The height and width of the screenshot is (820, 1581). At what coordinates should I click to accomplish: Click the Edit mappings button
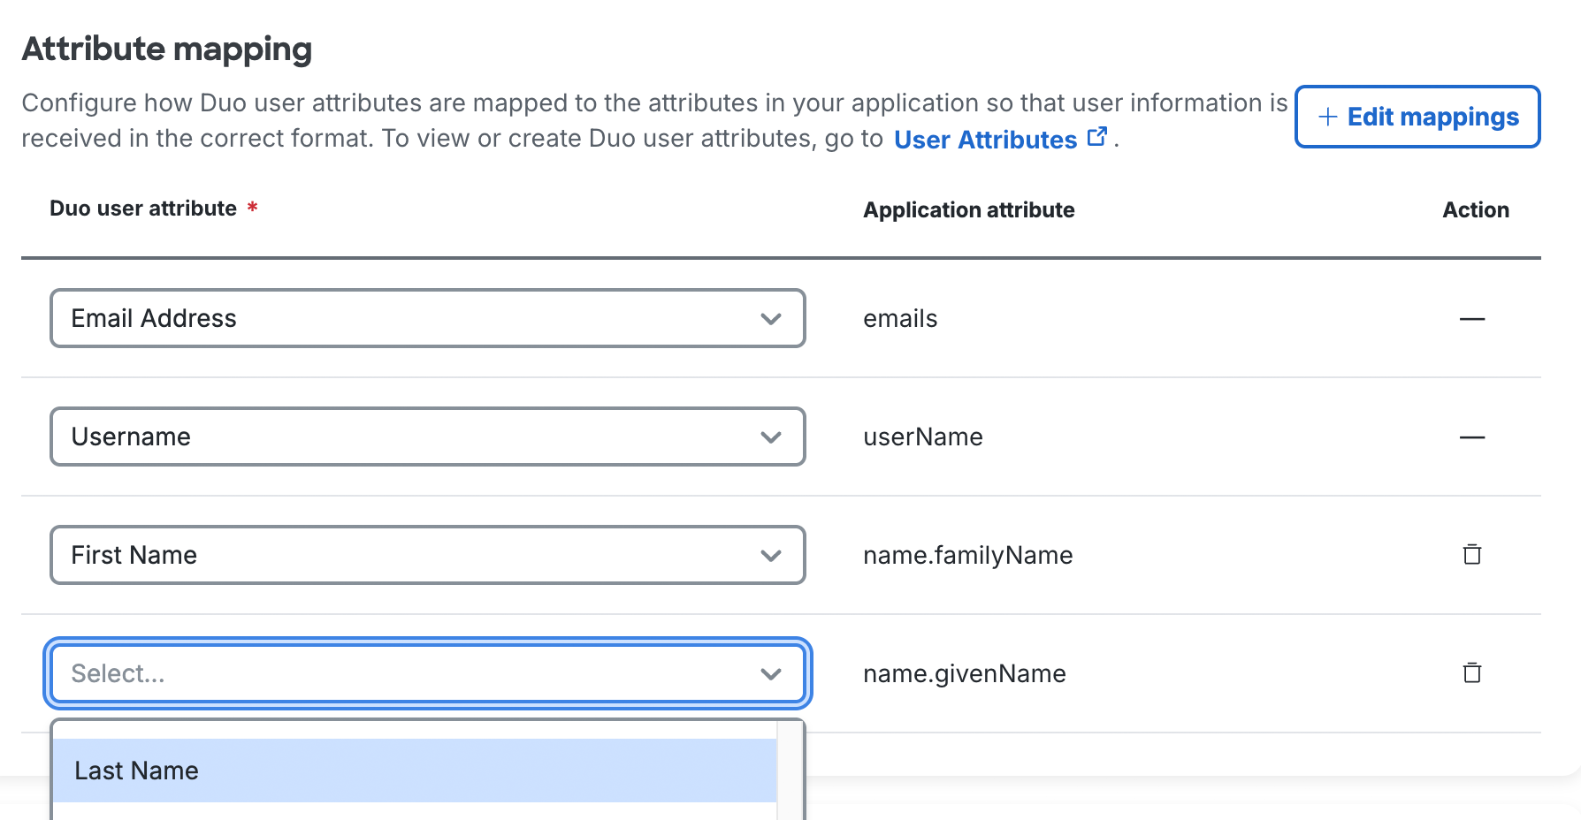(1417, 117)
